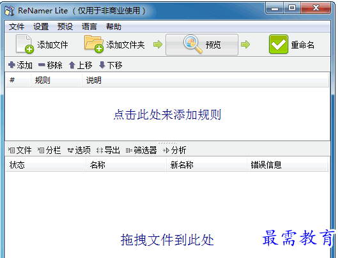Click the 规则 column header
Image resolution: width=340 pixels, height=258 pixels.
point(56,80)
